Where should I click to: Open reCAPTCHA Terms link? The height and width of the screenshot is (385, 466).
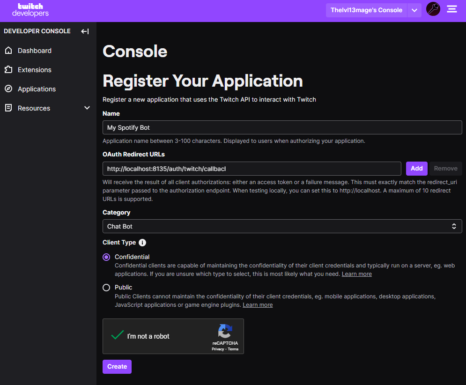click(x=233, y=349)
